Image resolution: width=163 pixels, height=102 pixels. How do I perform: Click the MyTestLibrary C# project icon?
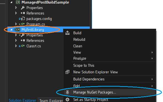18,30
